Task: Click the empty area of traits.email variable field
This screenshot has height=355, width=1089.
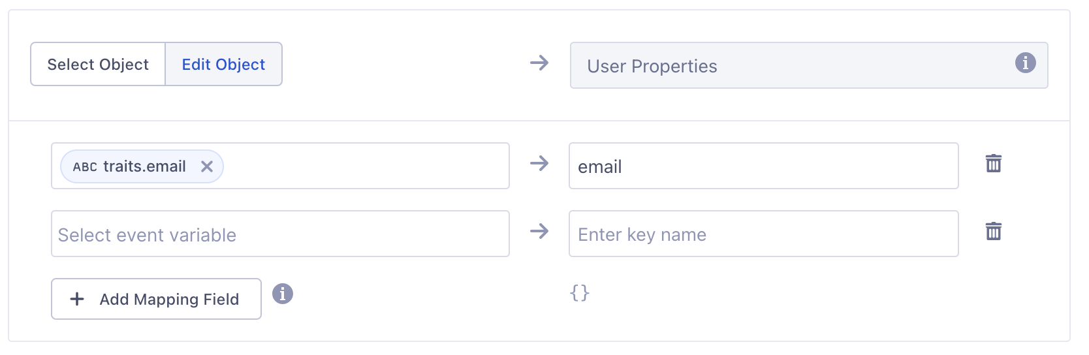Action: [366, 166]
